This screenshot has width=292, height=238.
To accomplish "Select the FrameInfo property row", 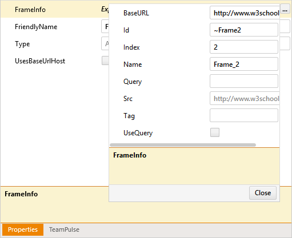I will (55, 9).
